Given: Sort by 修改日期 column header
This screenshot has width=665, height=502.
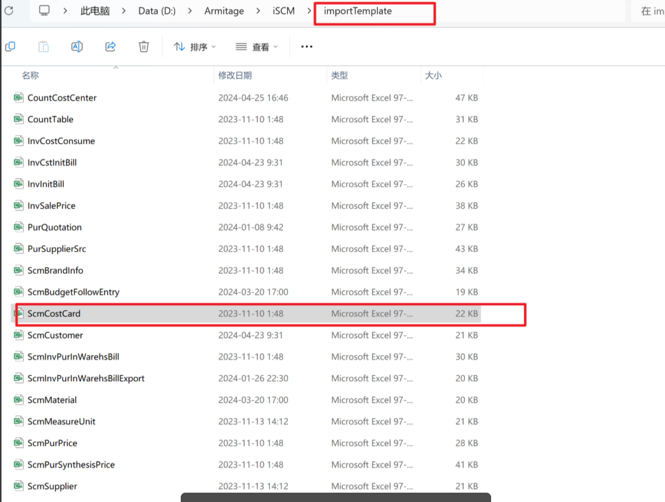Looking at the screenshot, I should click(x=235, y=75).
